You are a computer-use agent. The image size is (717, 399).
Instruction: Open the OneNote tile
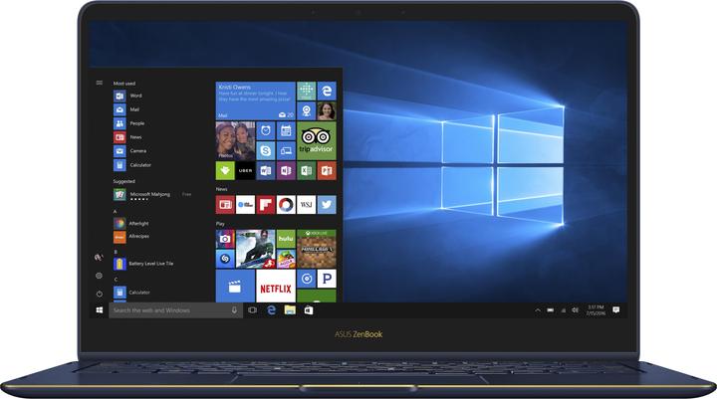[x=286, y=170]
